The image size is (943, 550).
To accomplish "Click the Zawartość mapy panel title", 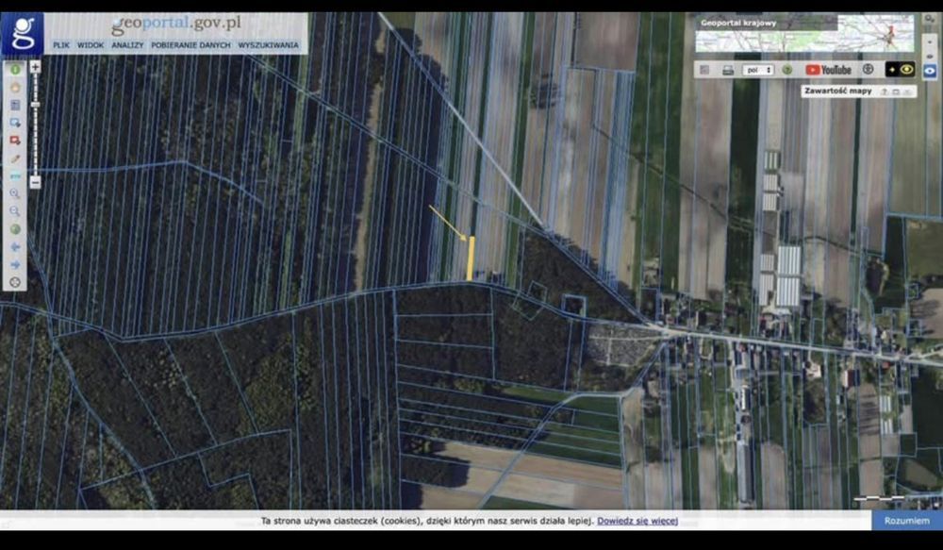I will [837, 91].
